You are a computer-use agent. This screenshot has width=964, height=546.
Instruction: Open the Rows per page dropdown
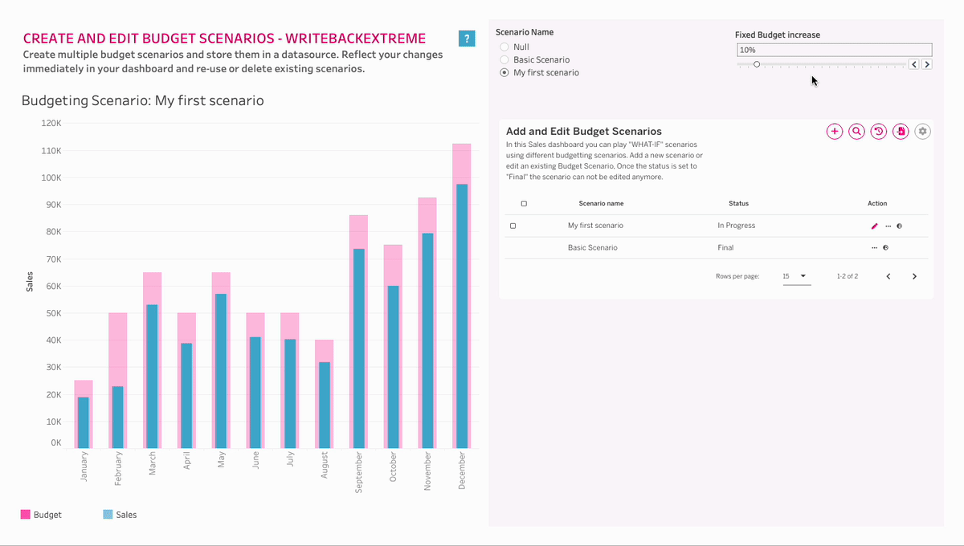pos(796,276)
